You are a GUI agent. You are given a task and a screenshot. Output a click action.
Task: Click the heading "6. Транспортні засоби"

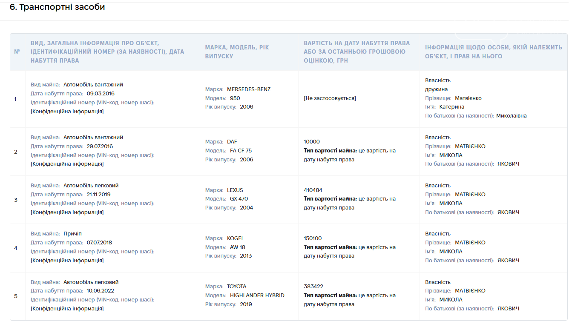[57, 7]
